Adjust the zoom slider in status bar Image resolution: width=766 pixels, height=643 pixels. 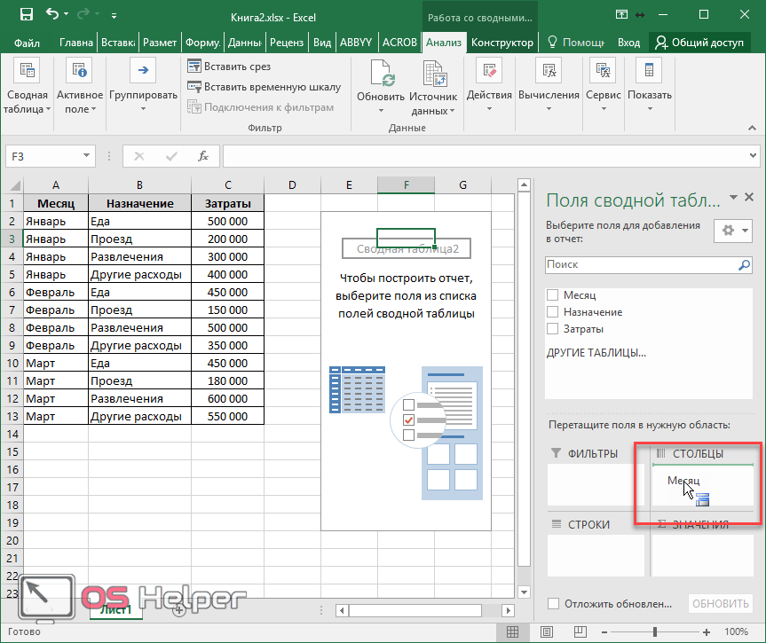coord(655,631)
